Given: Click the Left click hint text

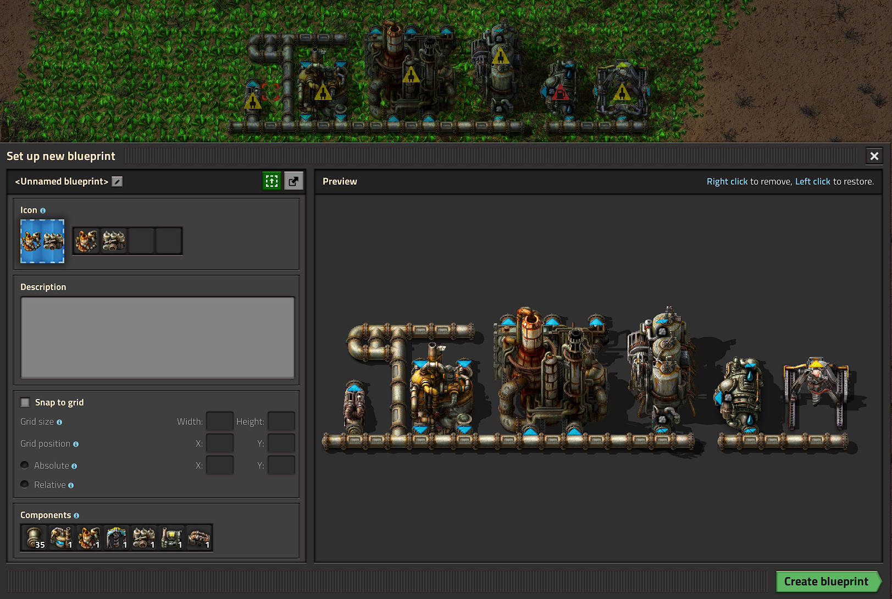Looking at the screenshot, I should [x=812, y=181].
